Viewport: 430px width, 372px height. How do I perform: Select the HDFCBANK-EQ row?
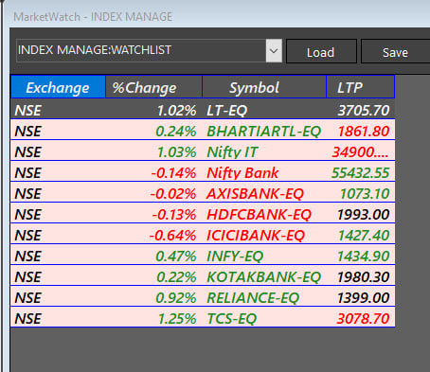(203, 213)
